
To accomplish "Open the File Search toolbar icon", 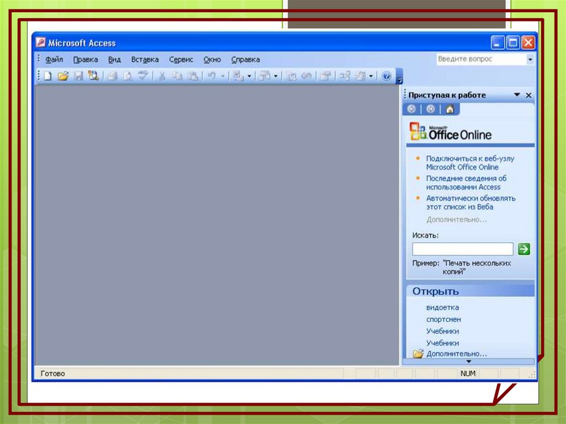I will click(x=93, y=76).
